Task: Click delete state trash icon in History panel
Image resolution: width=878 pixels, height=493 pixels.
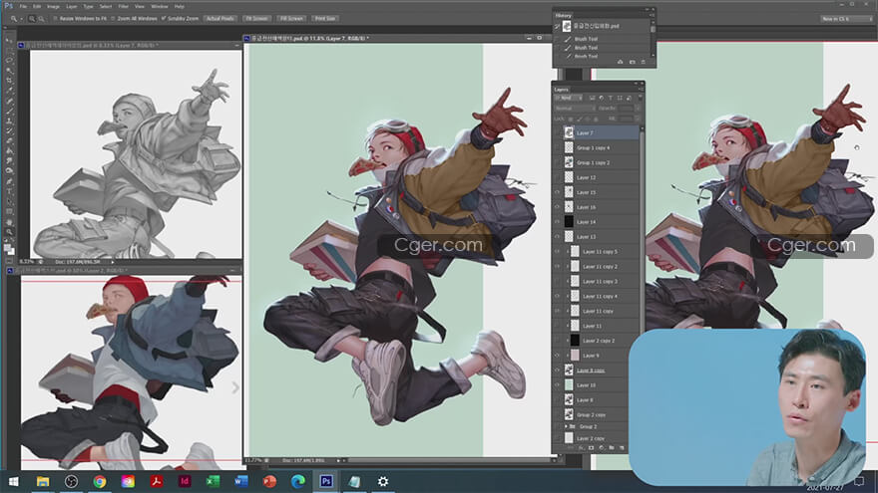Action: pos(643,62)
